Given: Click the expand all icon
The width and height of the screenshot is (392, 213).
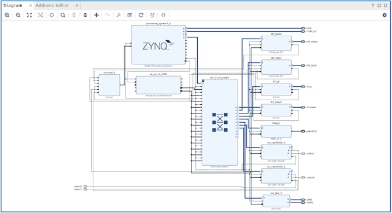Looking at the screenshot, I should click(x=85, y=15).
